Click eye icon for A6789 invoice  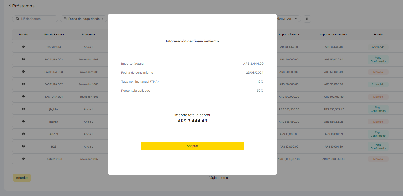tap(23, 134)
